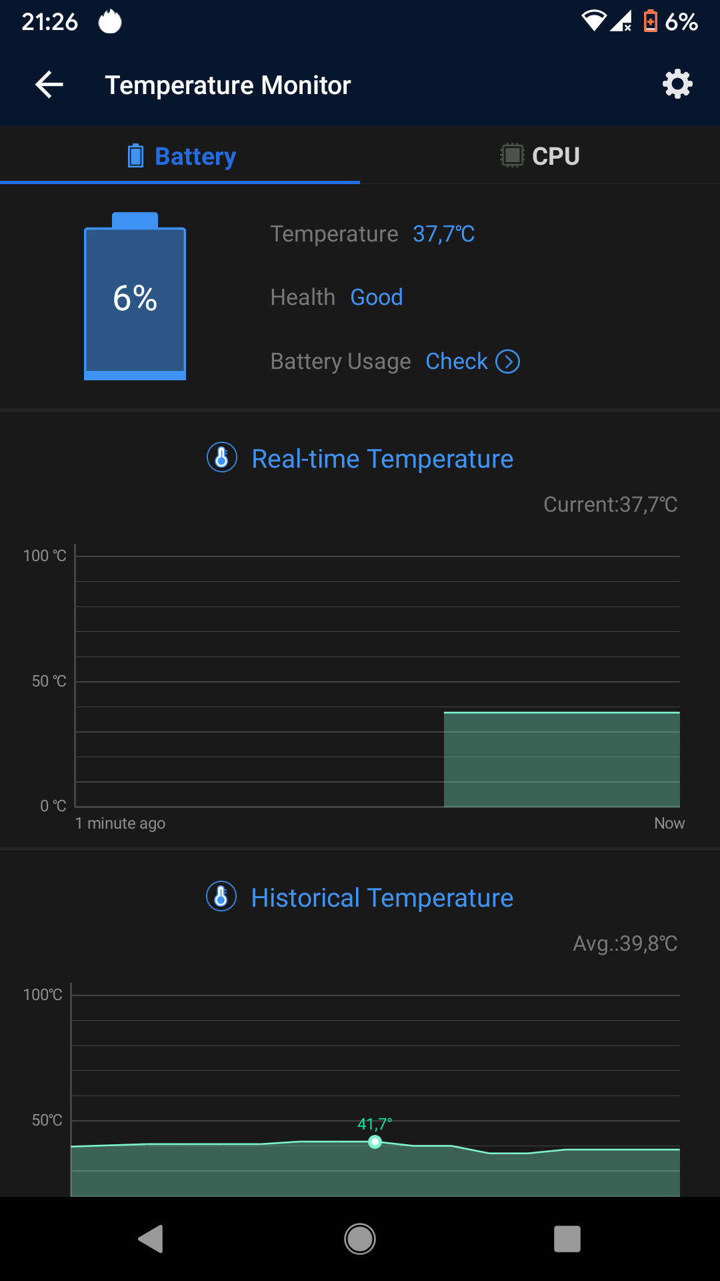The height and width of the screenshot is (1281, 720).
Task: Tap the green bar in real-time chart
Action: tap(561, 759)
